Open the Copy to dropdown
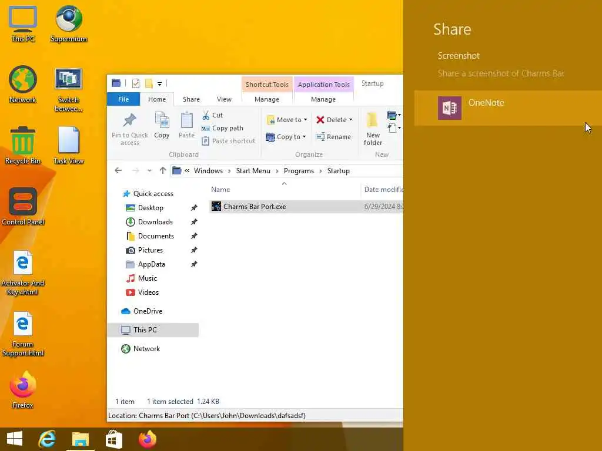This screenshot has height=451, width=602. click(286, 137)
